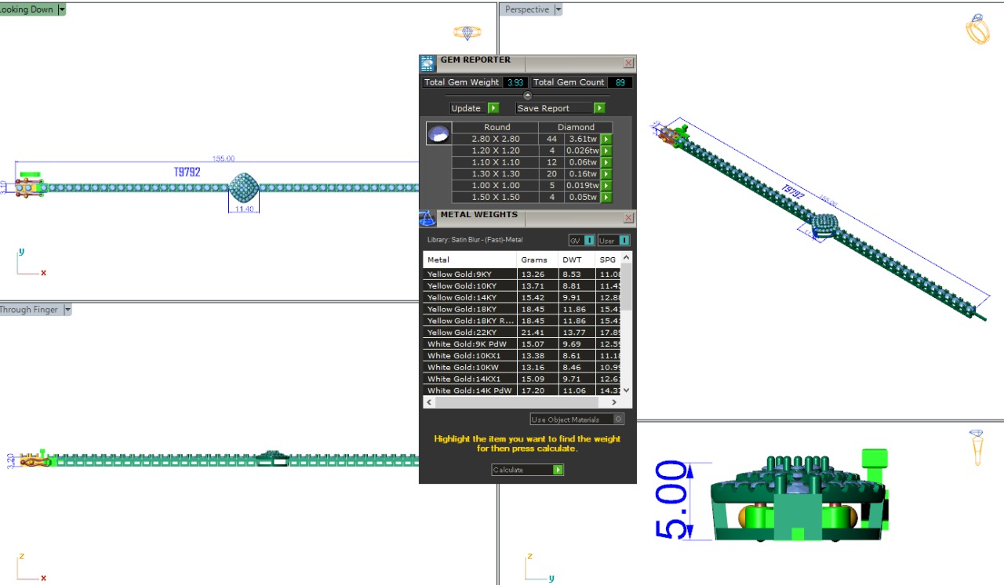The image size is (1004, 585).
Task: Select the Yellow Gold:14KY row
Action: 522,298
